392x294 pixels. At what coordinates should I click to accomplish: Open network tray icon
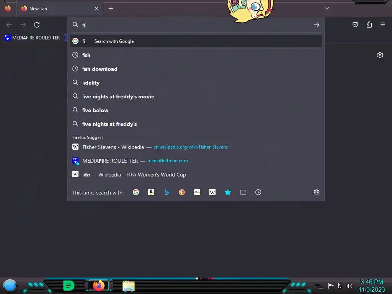(x=340, y=286)
